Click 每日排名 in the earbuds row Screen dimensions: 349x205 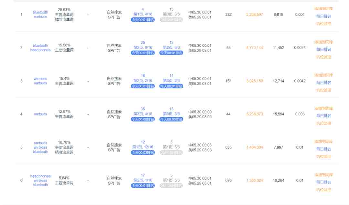coord(323,116)
